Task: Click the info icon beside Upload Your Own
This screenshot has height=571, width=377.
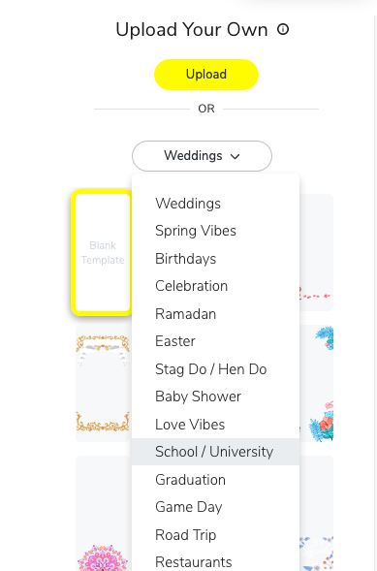Action: (283, 29)
